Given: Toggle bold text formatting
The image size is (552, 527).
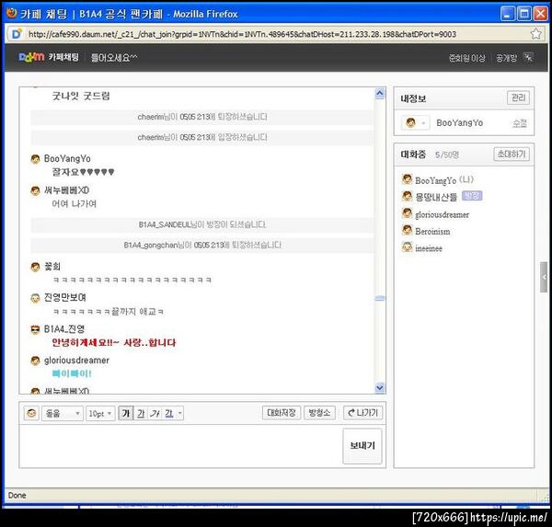Looking at the screenshot, I should tap(126, 413).
